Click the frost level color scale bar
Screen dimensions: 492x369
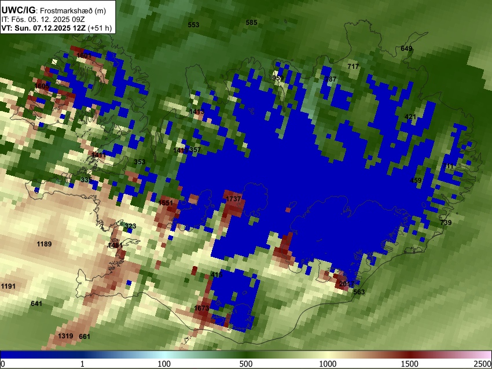[x=246, y=355]
